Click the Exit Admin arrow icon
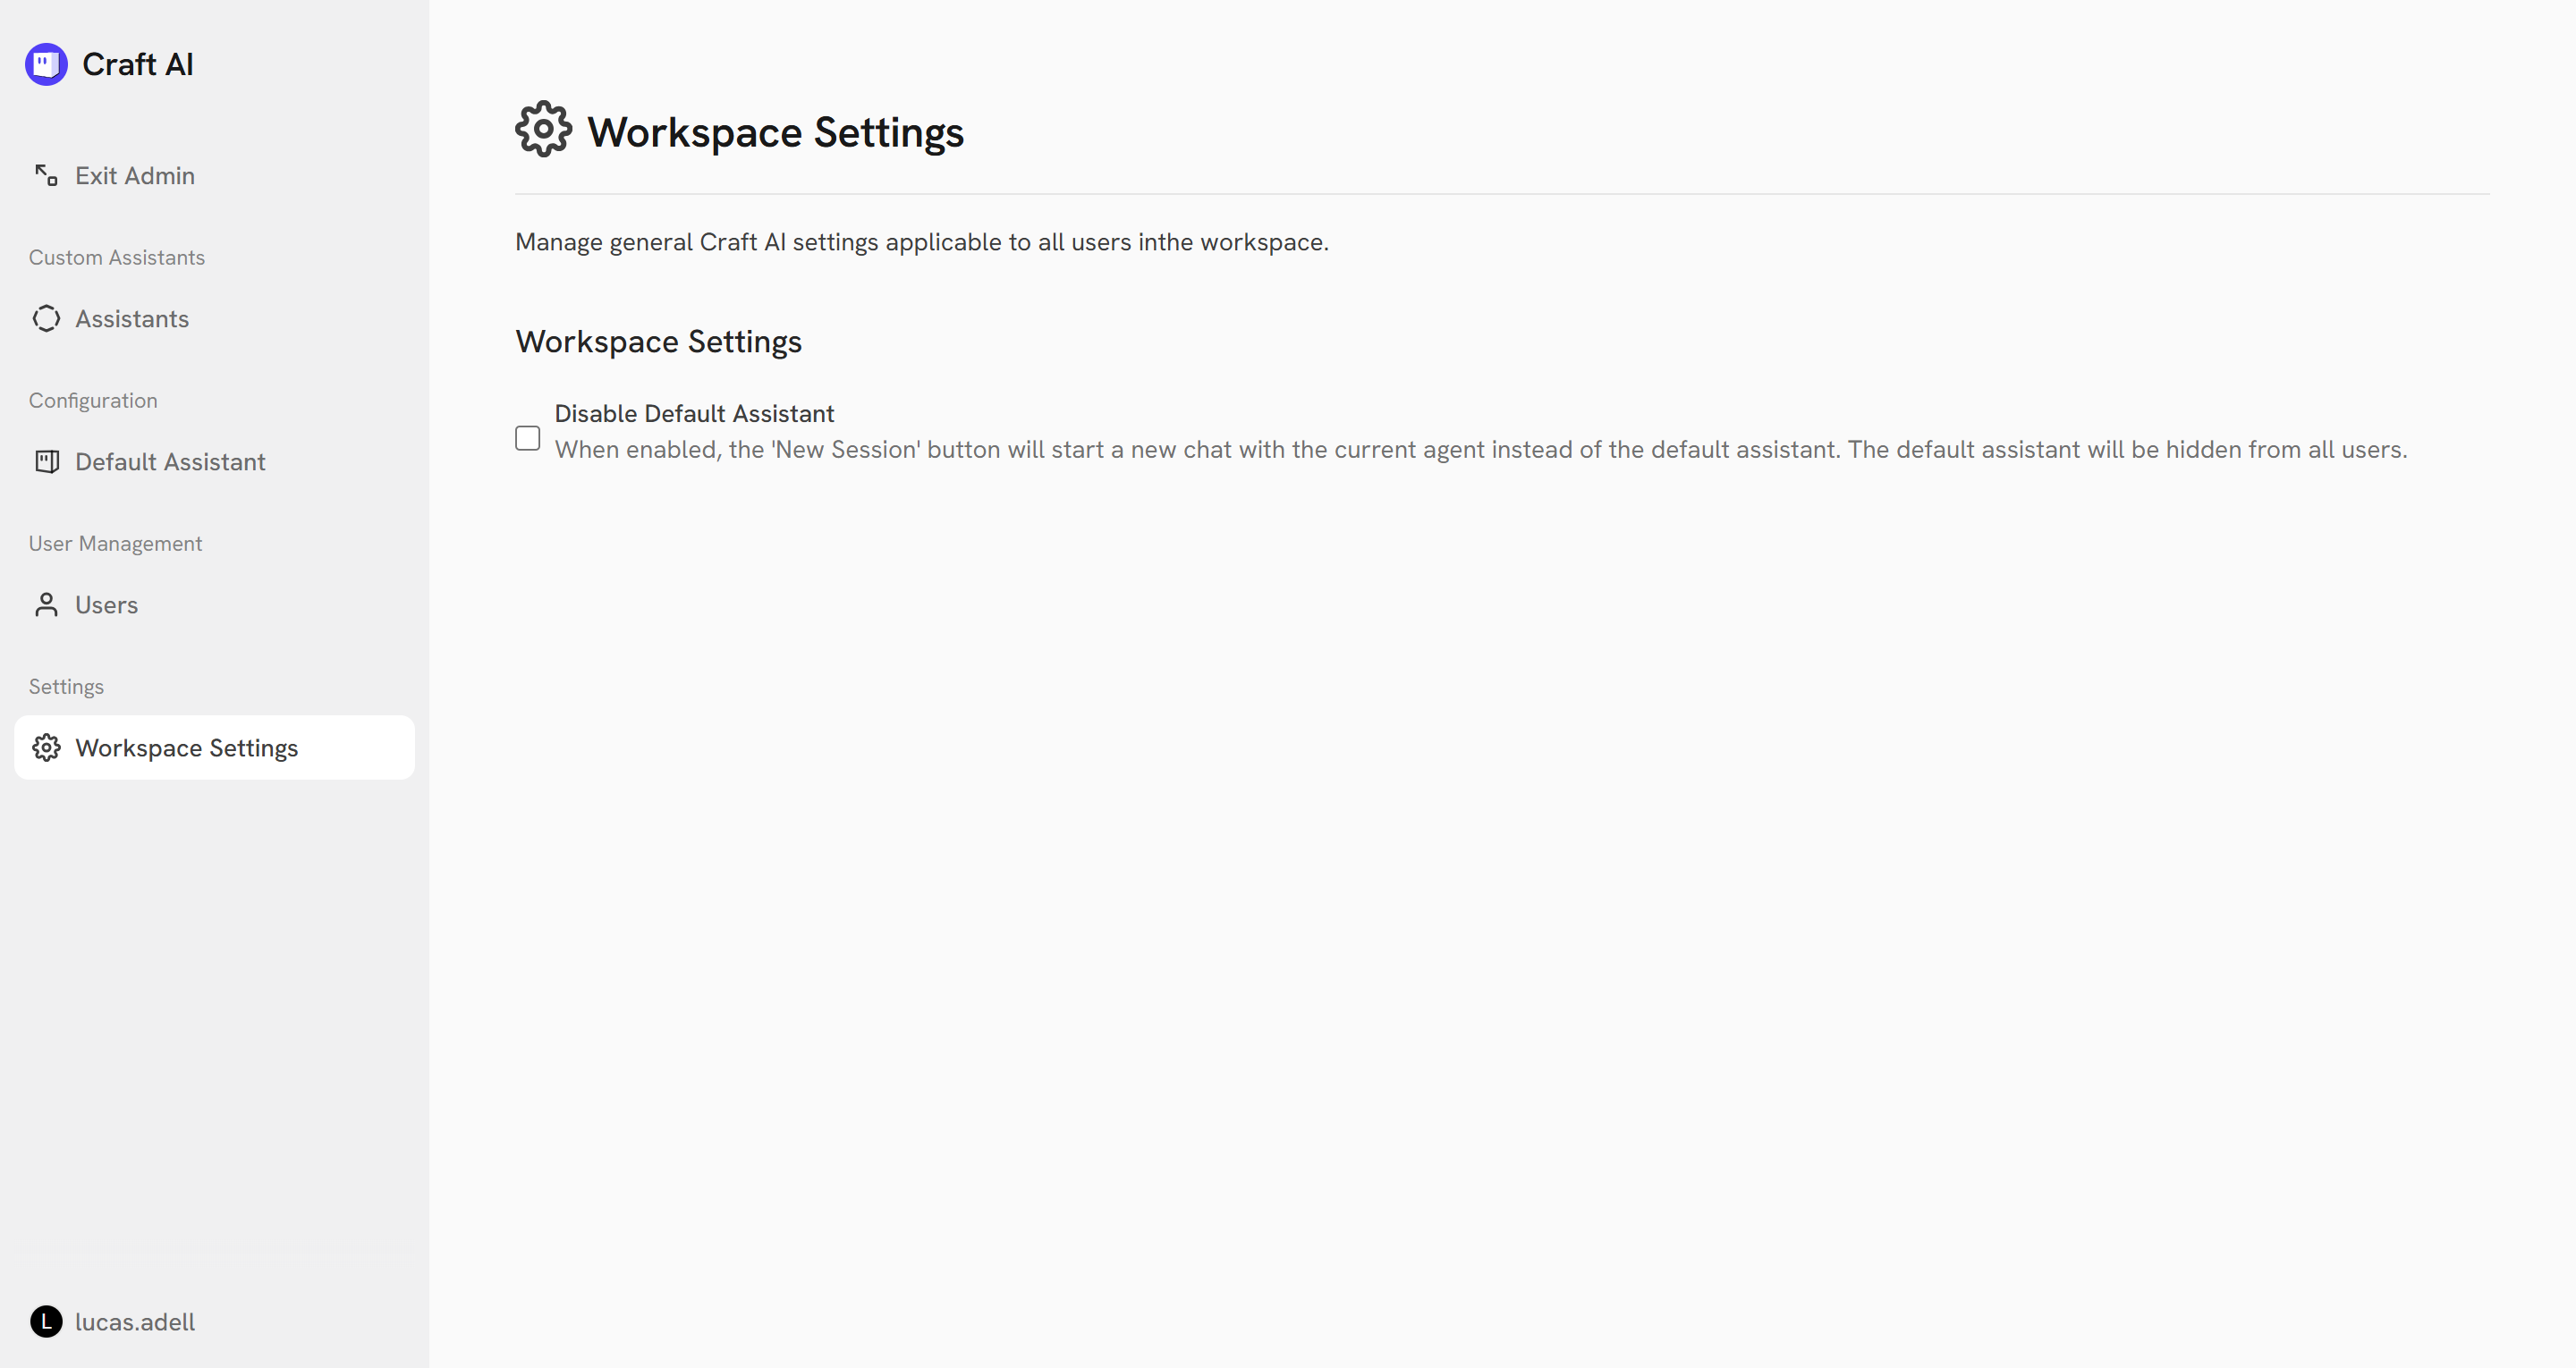 pyautogui.click(x=46, y=175)
